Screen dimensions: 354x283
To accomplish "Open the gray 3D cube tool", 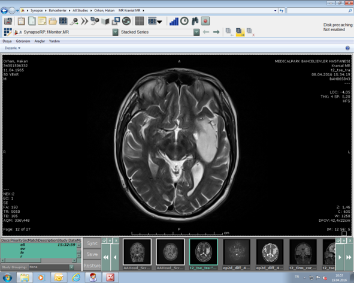I will pyautogui.click(x=105, y=22).
